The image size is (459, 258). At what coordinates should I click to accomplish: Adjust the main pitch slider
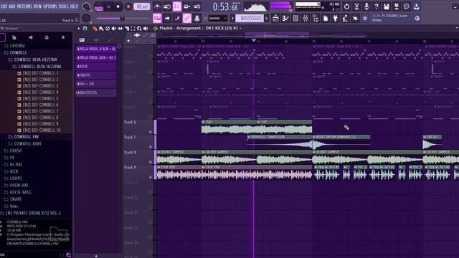[123, 19]
